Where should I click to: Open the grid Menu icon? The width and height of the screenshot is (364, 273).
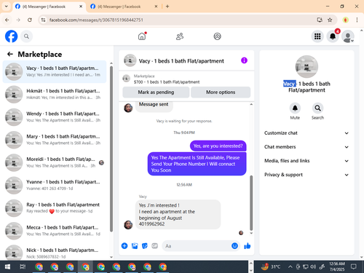[317, 36]
